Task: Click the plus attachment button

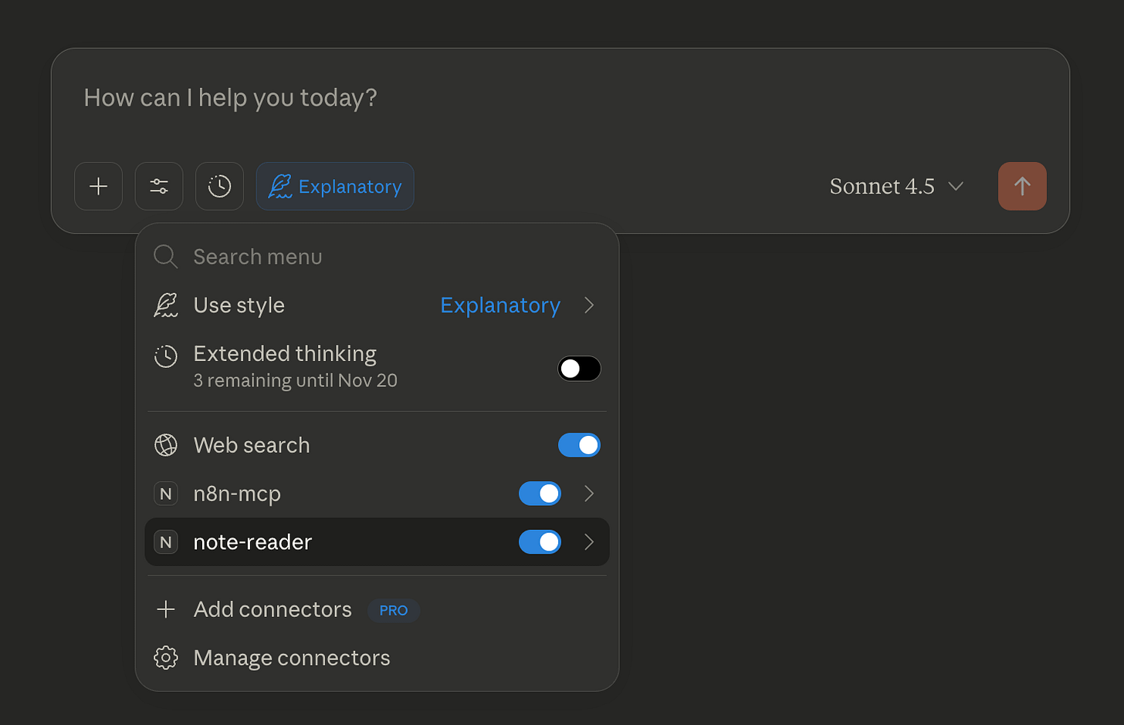Action: pyautogui.click(x=98, y=186)
